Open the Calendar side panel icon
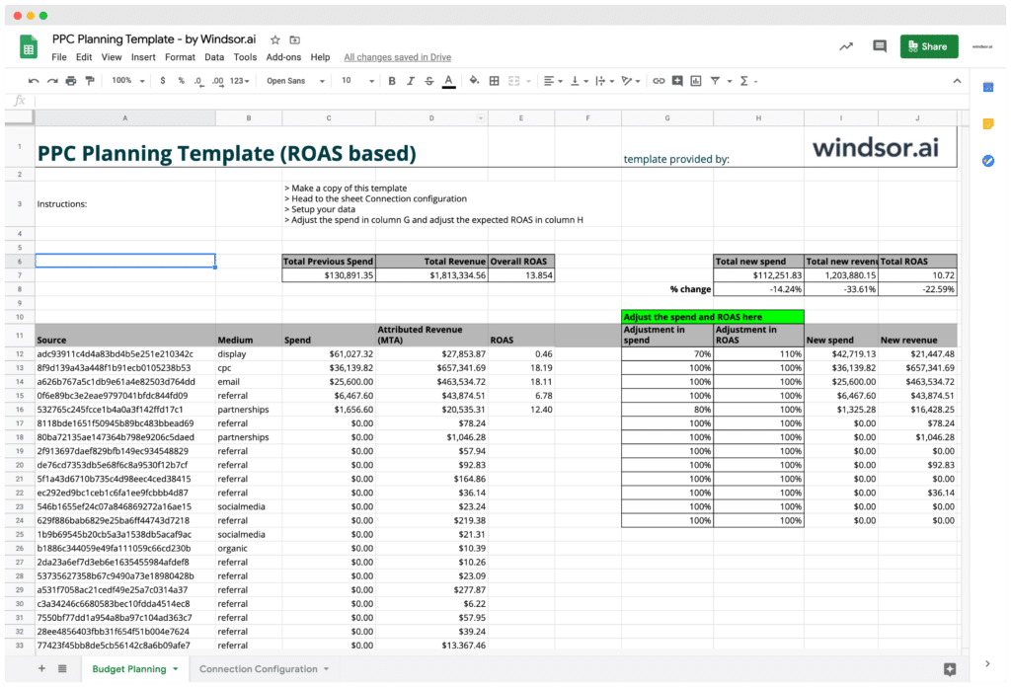Viewport: 1011px width, 687px height. point(987,87)
